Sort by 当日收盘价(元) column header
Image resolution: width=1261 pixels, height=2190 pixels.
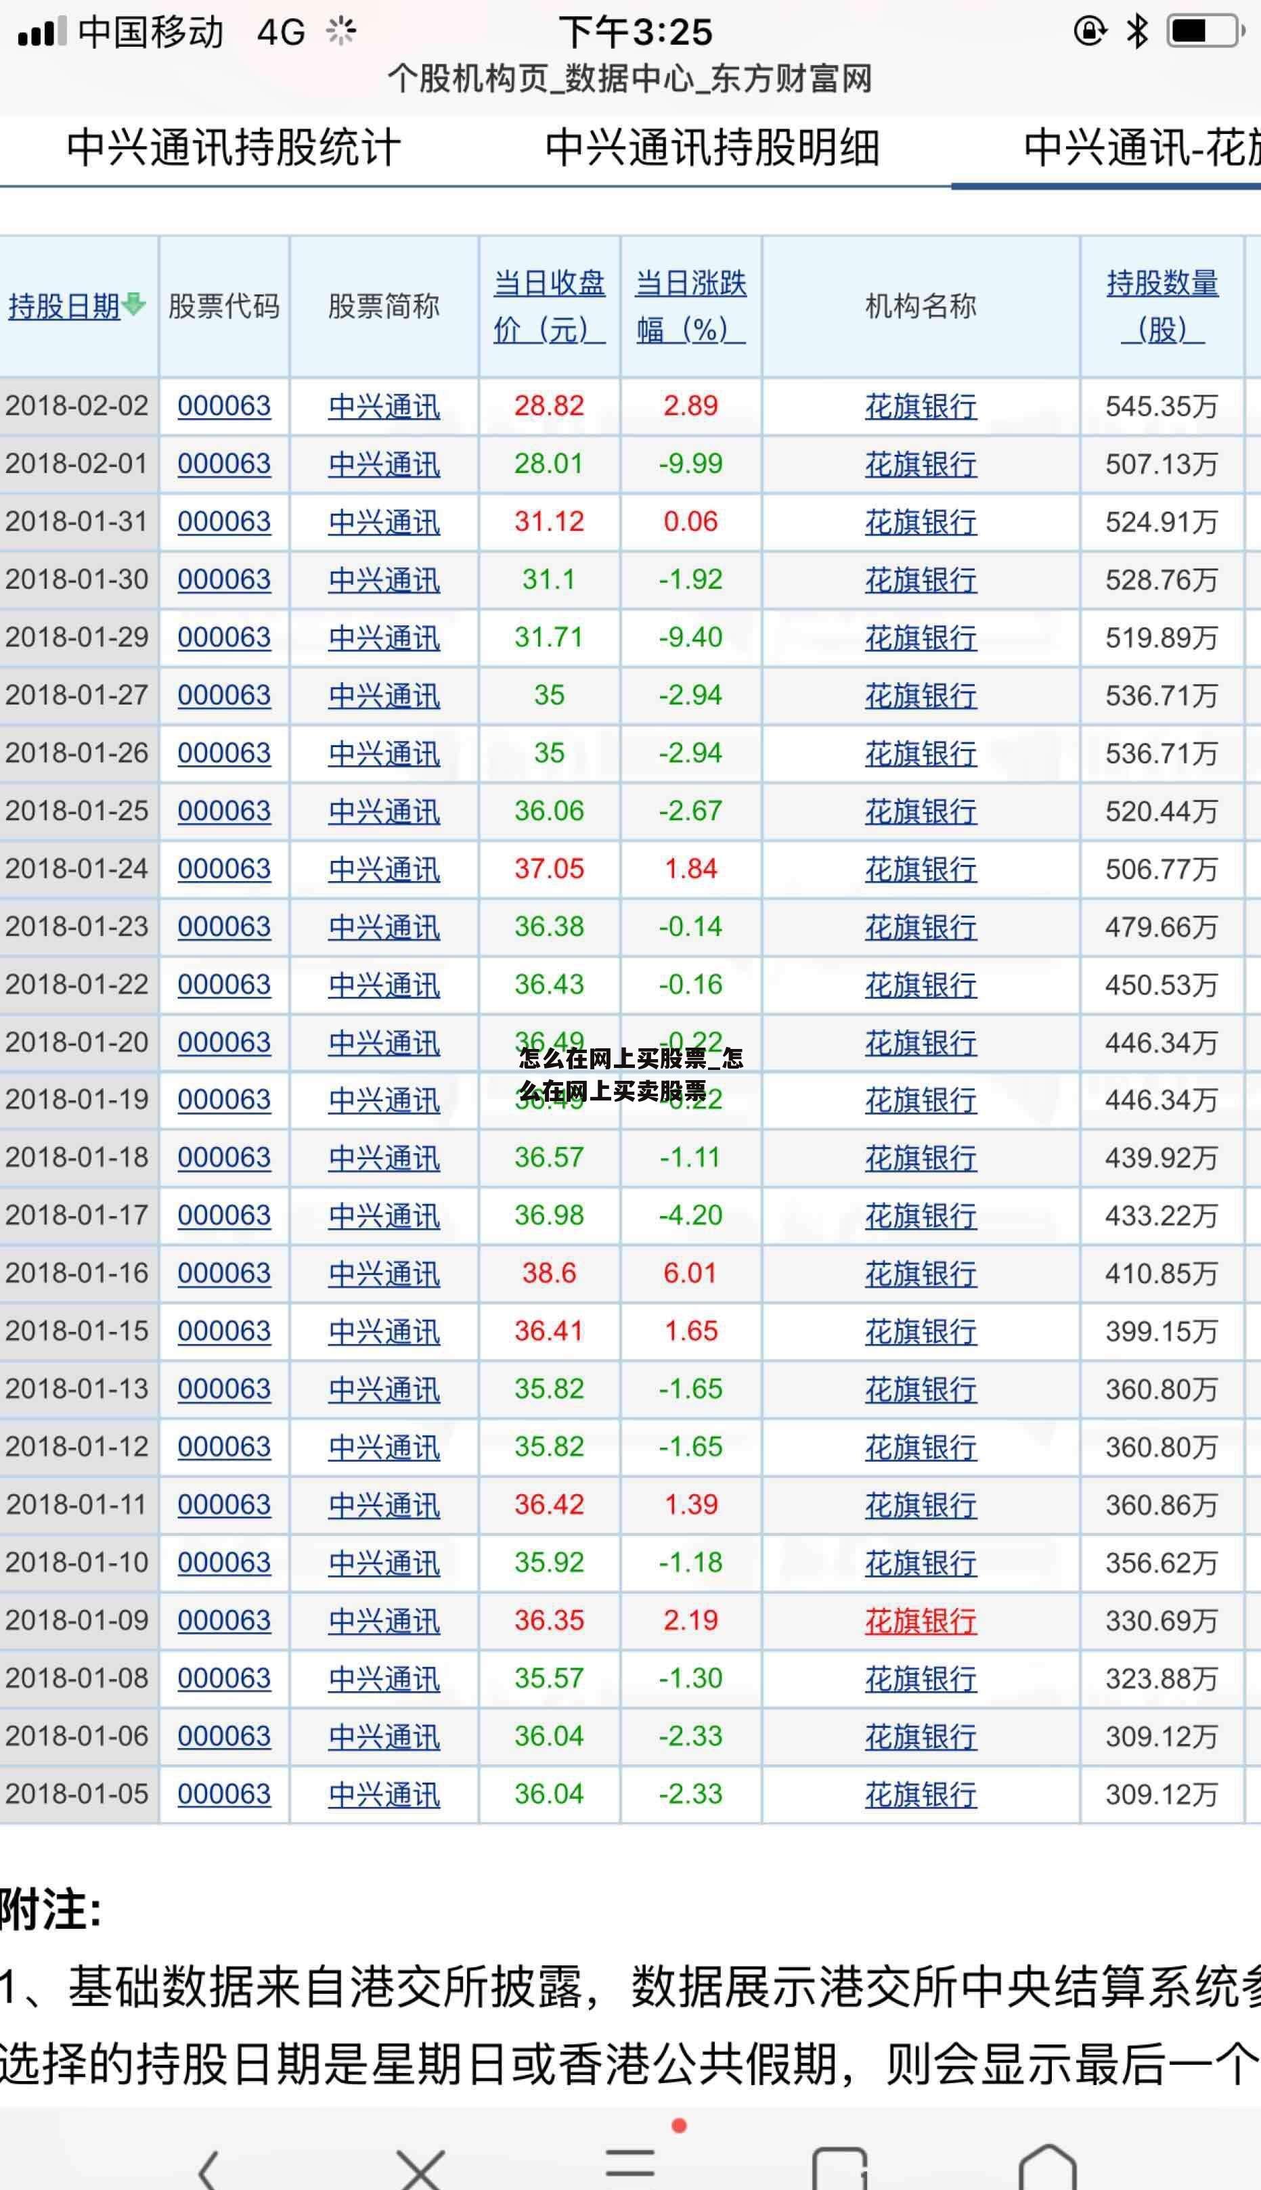point(549,306)
